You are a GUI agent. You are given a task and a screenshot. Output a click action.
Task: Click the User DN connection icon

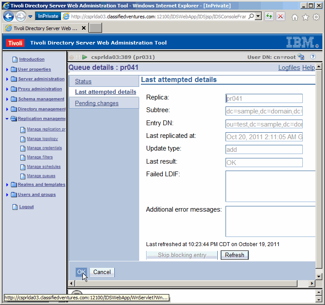tap(301, 57)
